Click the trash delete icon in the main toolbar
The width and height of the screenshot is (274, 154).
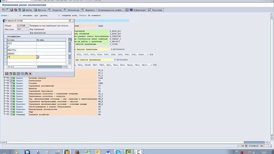pyautogui.click(x=20, y=10)
